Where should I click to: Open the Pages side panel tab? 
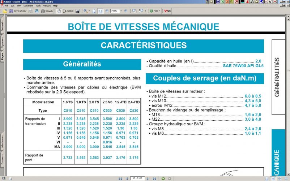click(2, 56)
